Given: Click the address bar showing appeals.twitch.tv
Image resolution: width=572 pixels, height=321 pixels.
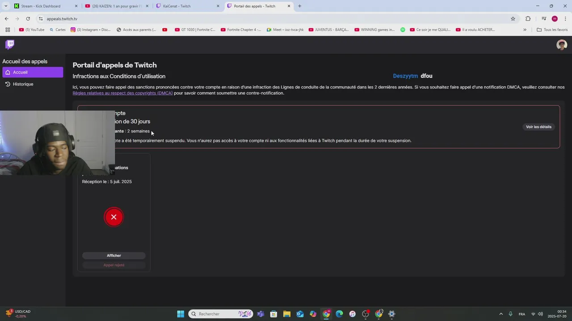Looking at the screenshot, I should tap(277, 19).
